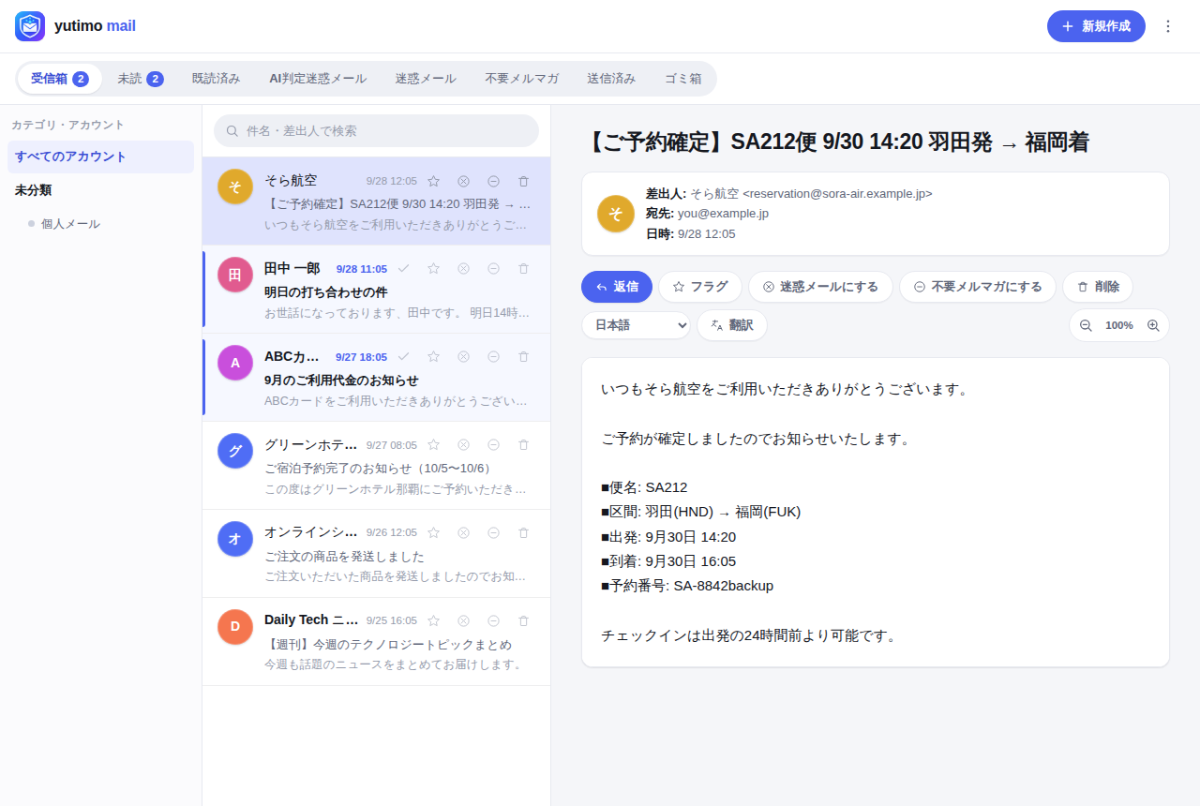Click minus-circle icon on グリーンホテル row

tap(493, 445)
